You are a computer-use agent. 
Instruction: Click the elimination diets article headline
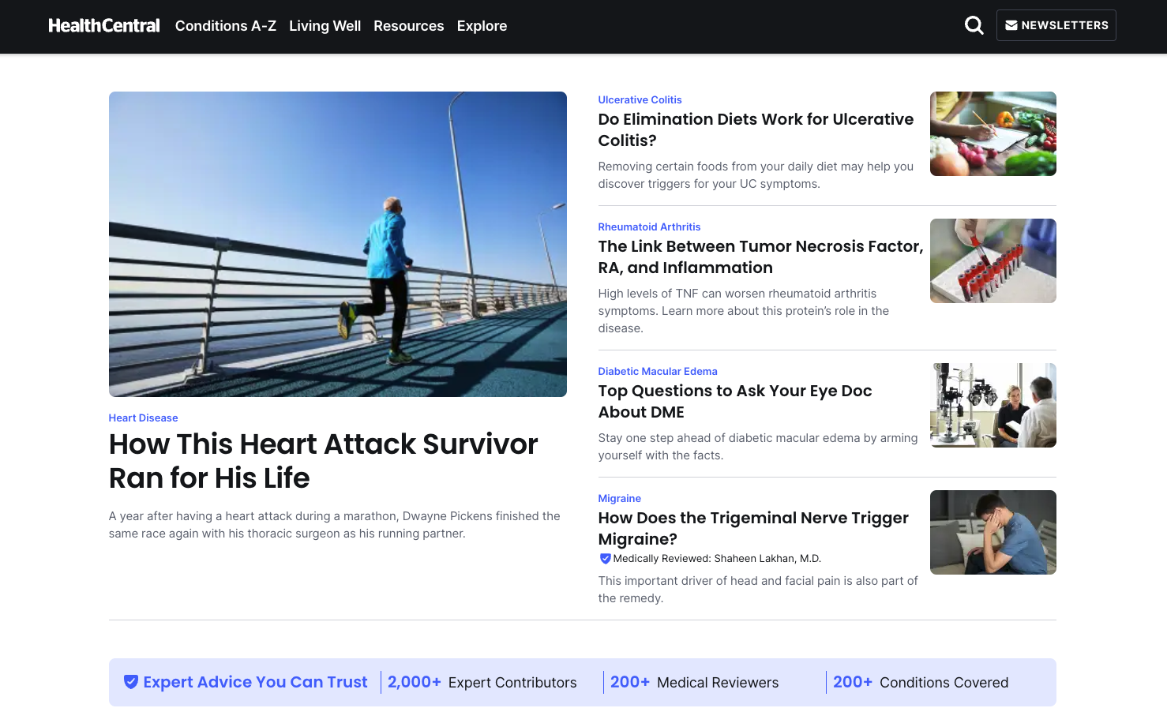756,129
